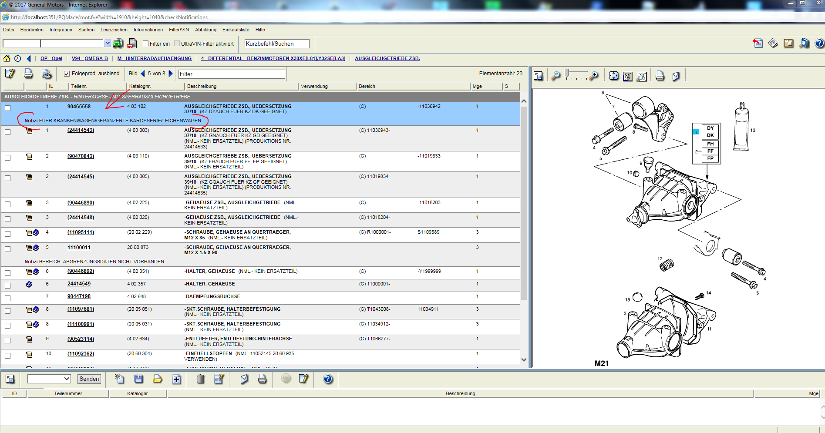This screenshot has width=825, height=433.
Task: Toggle Folgeprod. ausblend. checkbox
Action: 67,74
